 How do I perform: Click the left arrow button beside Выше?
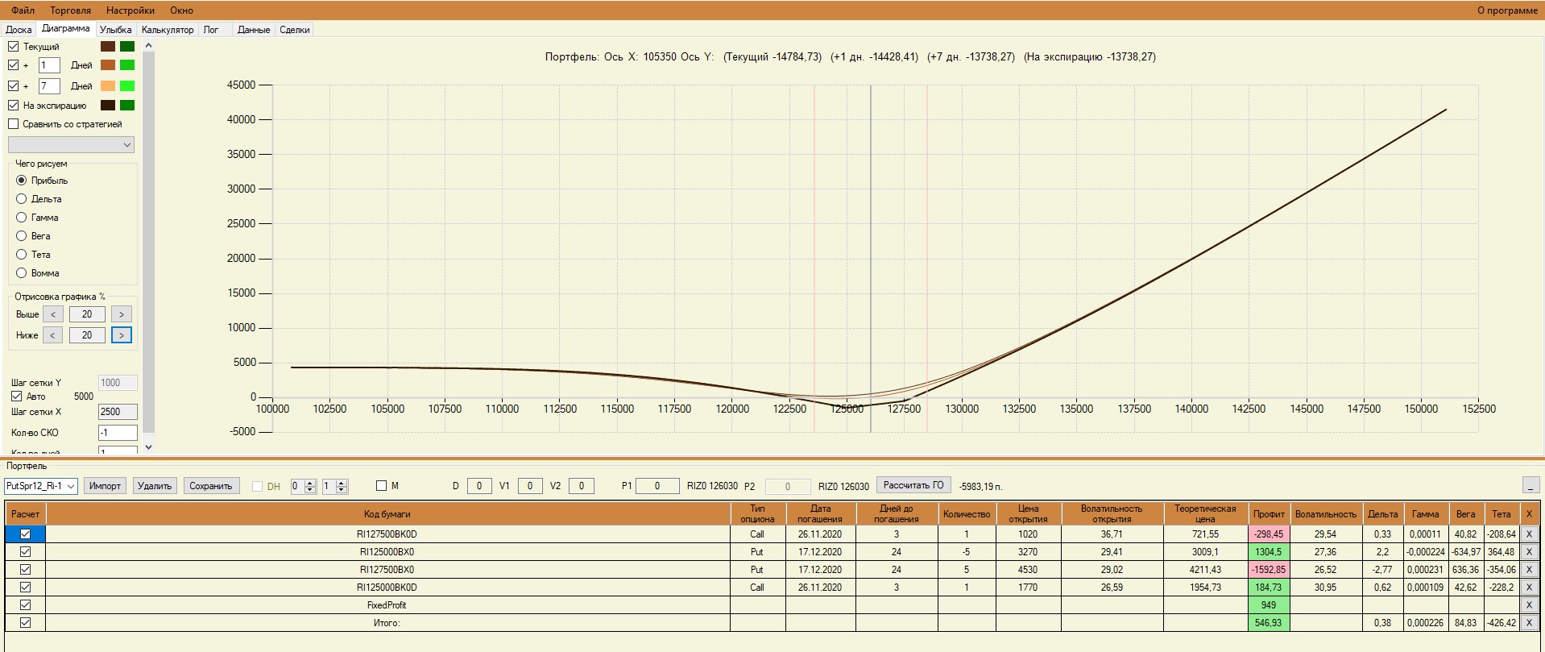click(52, 314)
